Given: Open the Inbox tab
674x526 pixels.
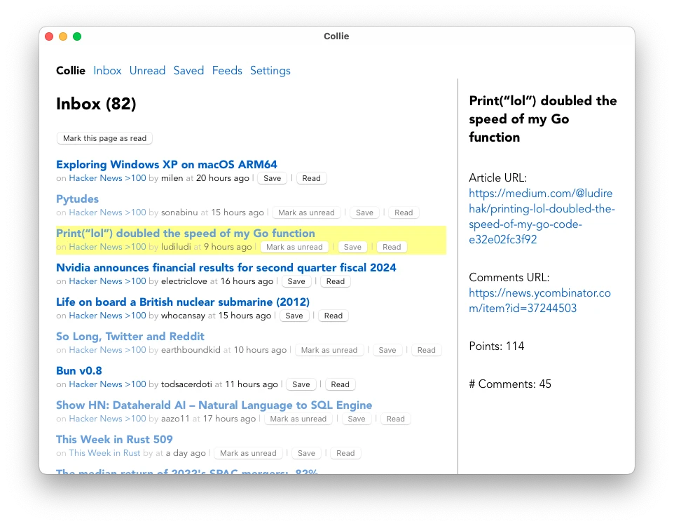Looking at the screenshot, I should pos(107,71).
